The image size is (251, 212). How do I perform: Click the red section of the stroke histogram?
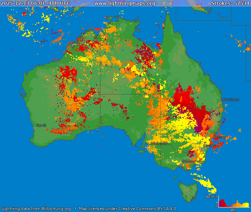[223, 204]
